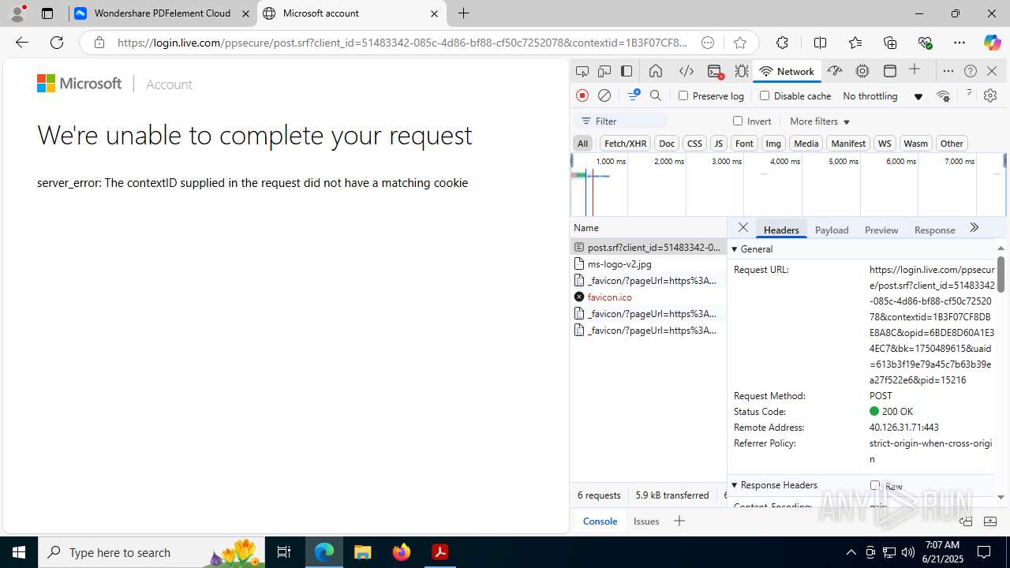Open DevTools help question mark
This screenshot has height=568, width=1010.
click(x=971, y=71)
